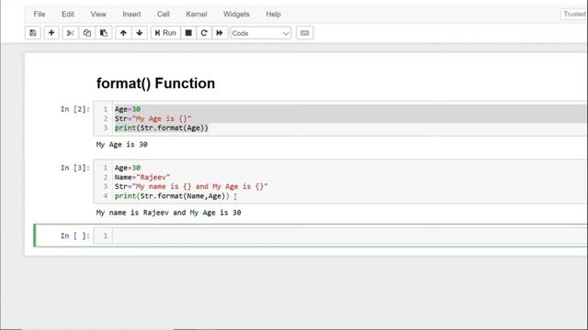The width and height of the screenshot is (588, 330).
Task: Click output My name is Rajeev
Action: point(168,213)
